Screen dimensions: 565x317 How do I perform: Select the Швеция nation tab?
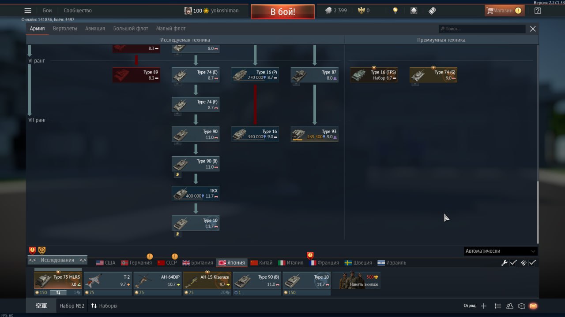tap(358, 263)
